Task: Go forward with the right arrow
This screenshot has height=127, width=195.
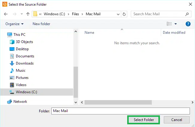Action: click(x=15, y=14)
